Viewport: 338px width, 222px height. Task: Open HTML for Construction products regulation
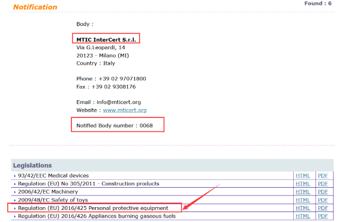[x=303, y=184]
